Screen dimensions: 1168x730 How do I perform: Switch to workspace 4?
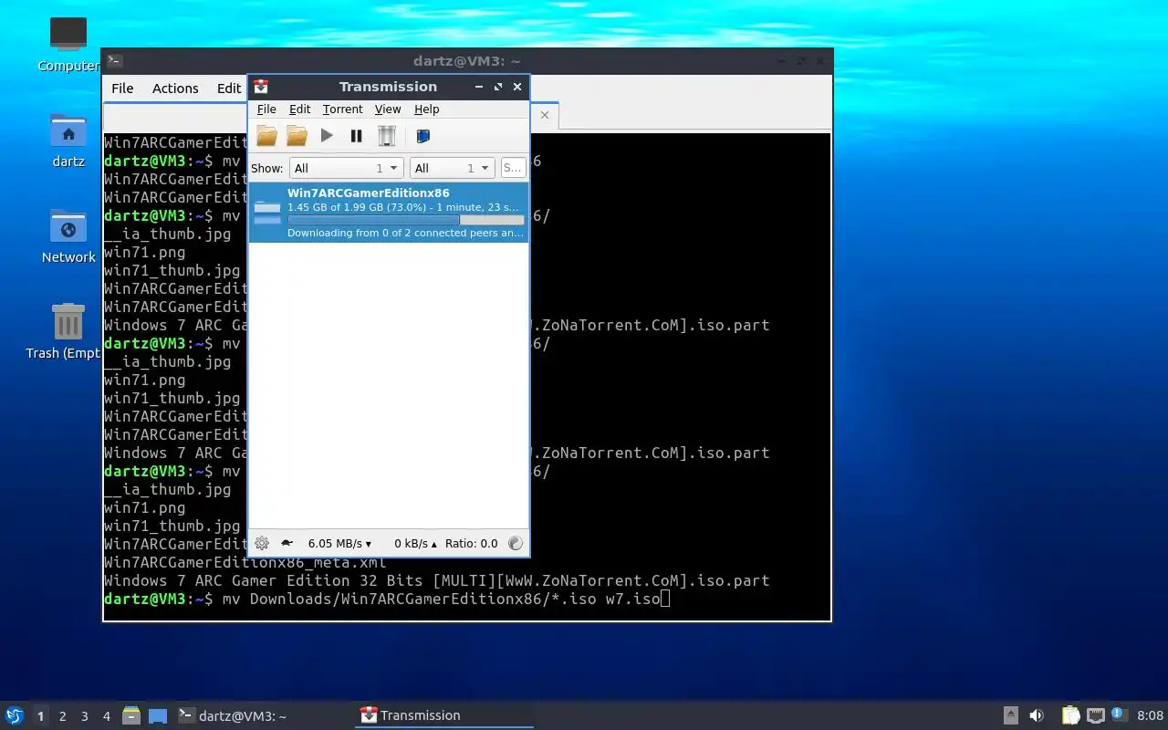click(x=107, y=716)
